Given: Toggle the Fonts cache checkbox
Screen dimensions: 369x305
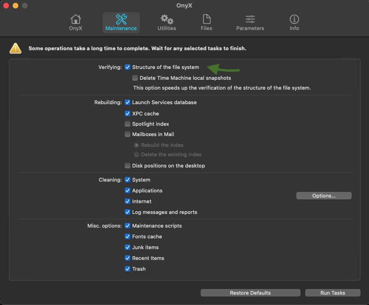Looking at the screenshot, I should pos(128,236).
